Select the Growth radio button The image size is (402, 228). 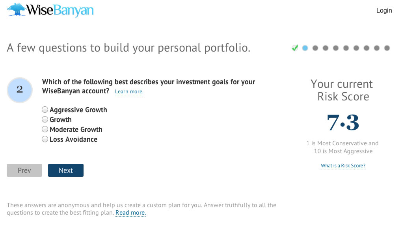(x=45, y=119)
